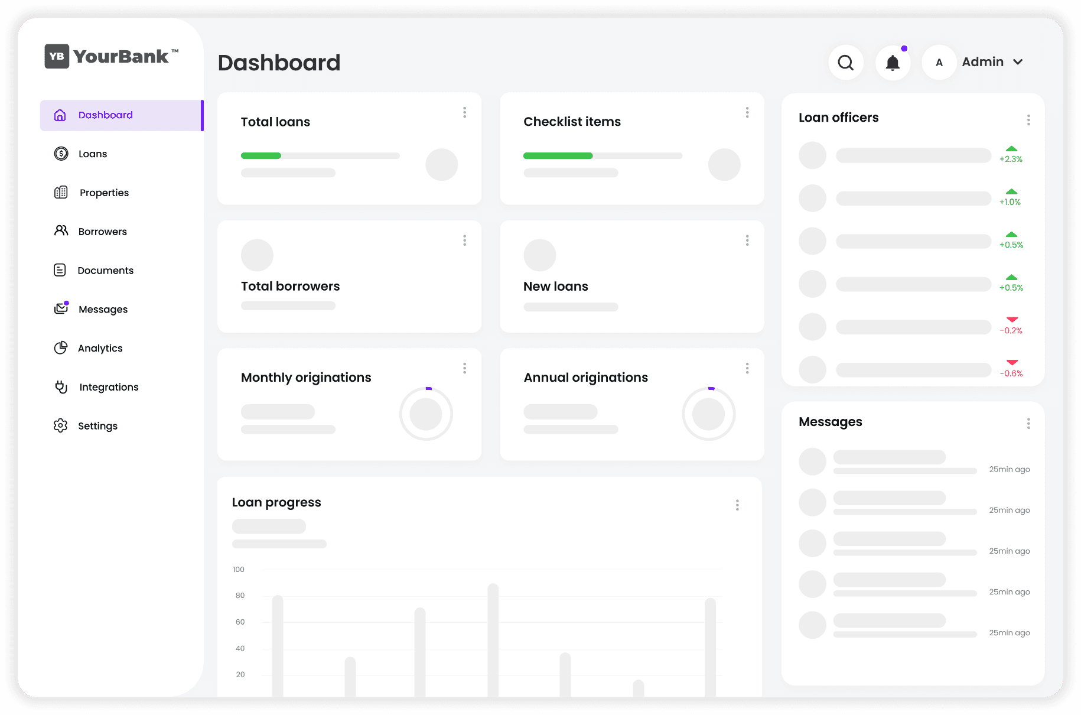The width and height of the screenshot is (1081, 715).
Task: Click the Messages inbox icon in sidebar
Action: pos(61,308)
